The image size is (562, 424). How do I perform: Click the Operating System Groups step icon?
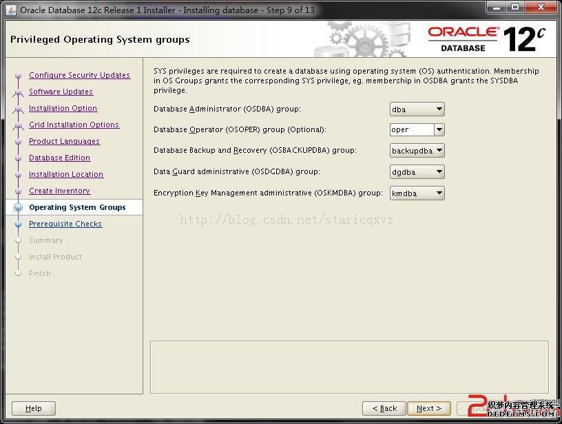coord(19,207)
